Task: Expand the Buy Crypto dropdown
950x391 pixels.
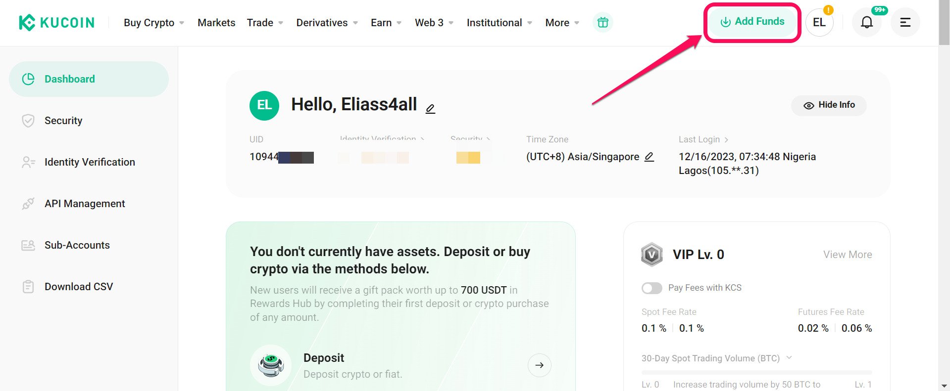Action: click(153, 23)
